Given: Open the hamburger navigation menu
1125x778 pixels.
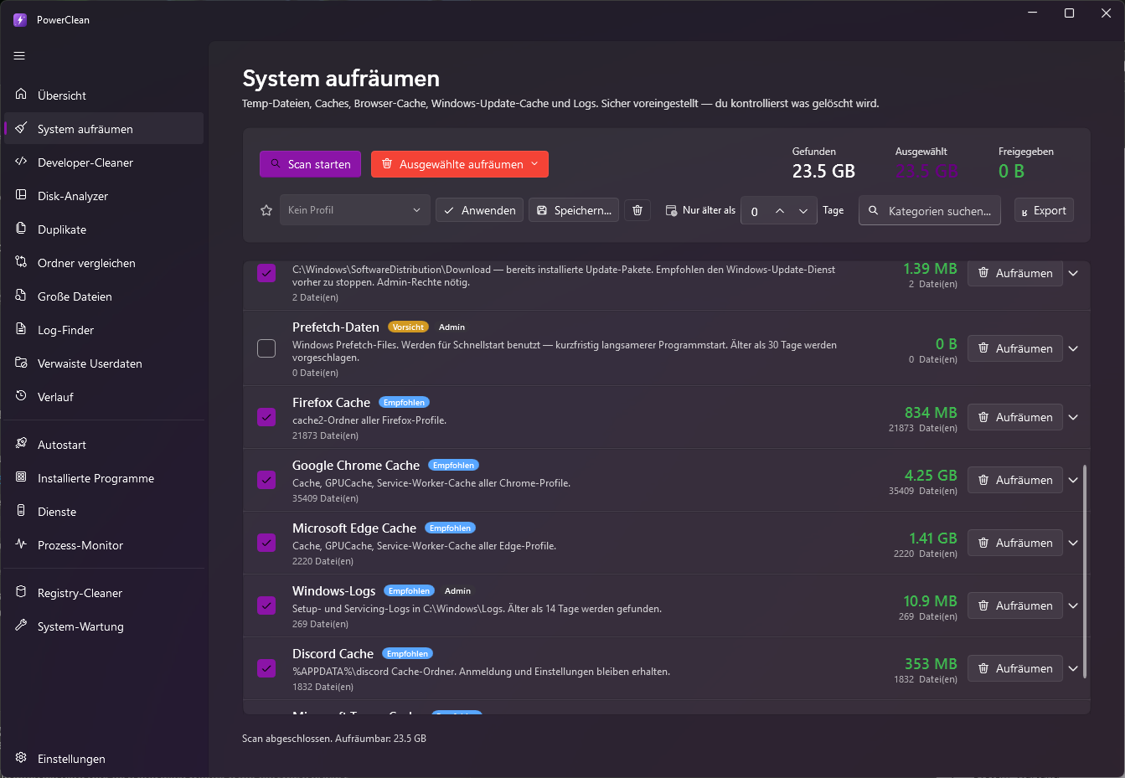Looking at the screenshot, I should (x=19, y=56).
